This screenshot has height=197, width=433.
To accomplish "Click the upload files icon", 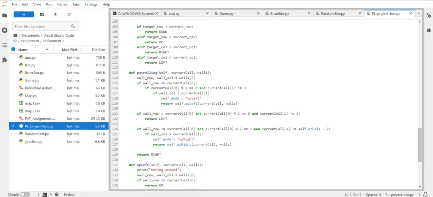I will click(55, 14).
